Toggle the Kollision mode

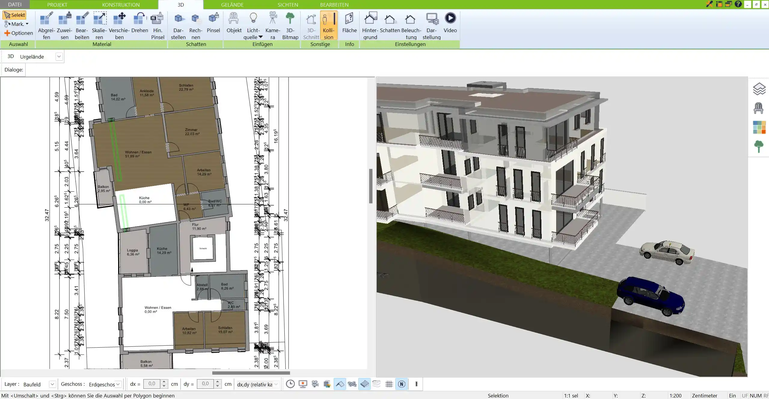click(329, 26)
